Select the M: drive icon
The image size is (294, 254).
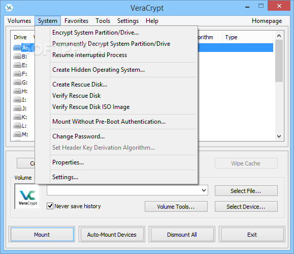click(17, 134)
